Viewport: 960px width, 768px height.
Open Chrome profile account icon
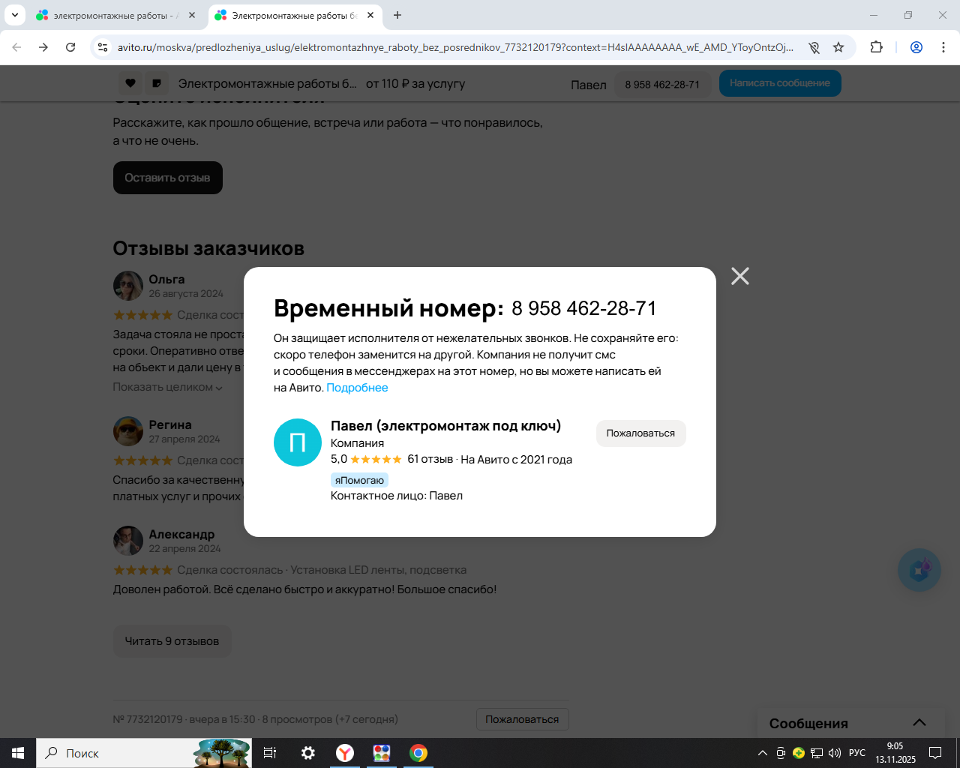(x=916, y=47)
